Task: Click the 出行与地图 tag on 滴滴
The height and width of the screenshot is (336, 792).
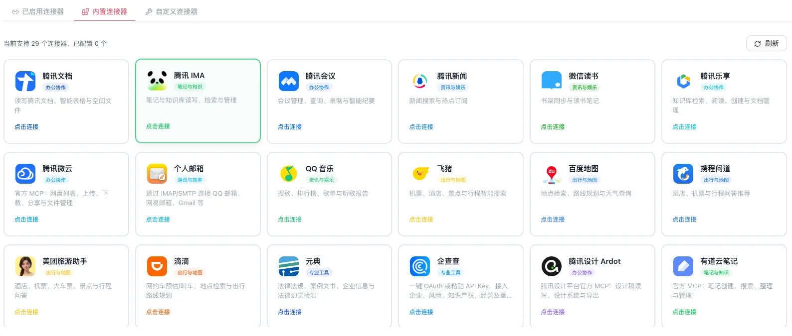Action: (190, 273)
